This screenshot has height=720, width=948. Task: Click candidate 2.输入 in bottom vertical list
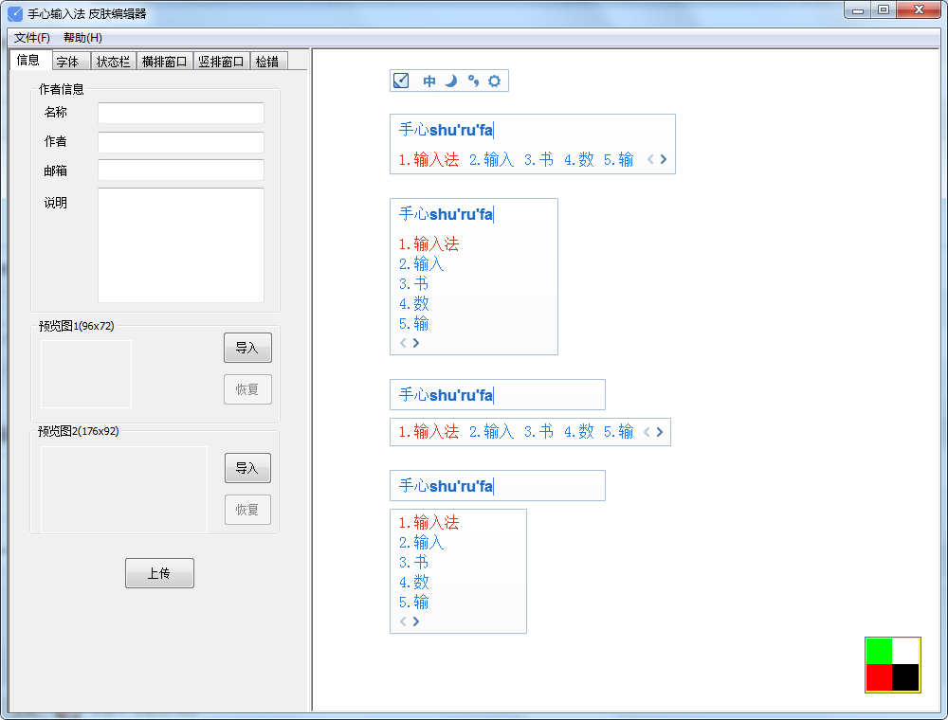tap(422, 543)
